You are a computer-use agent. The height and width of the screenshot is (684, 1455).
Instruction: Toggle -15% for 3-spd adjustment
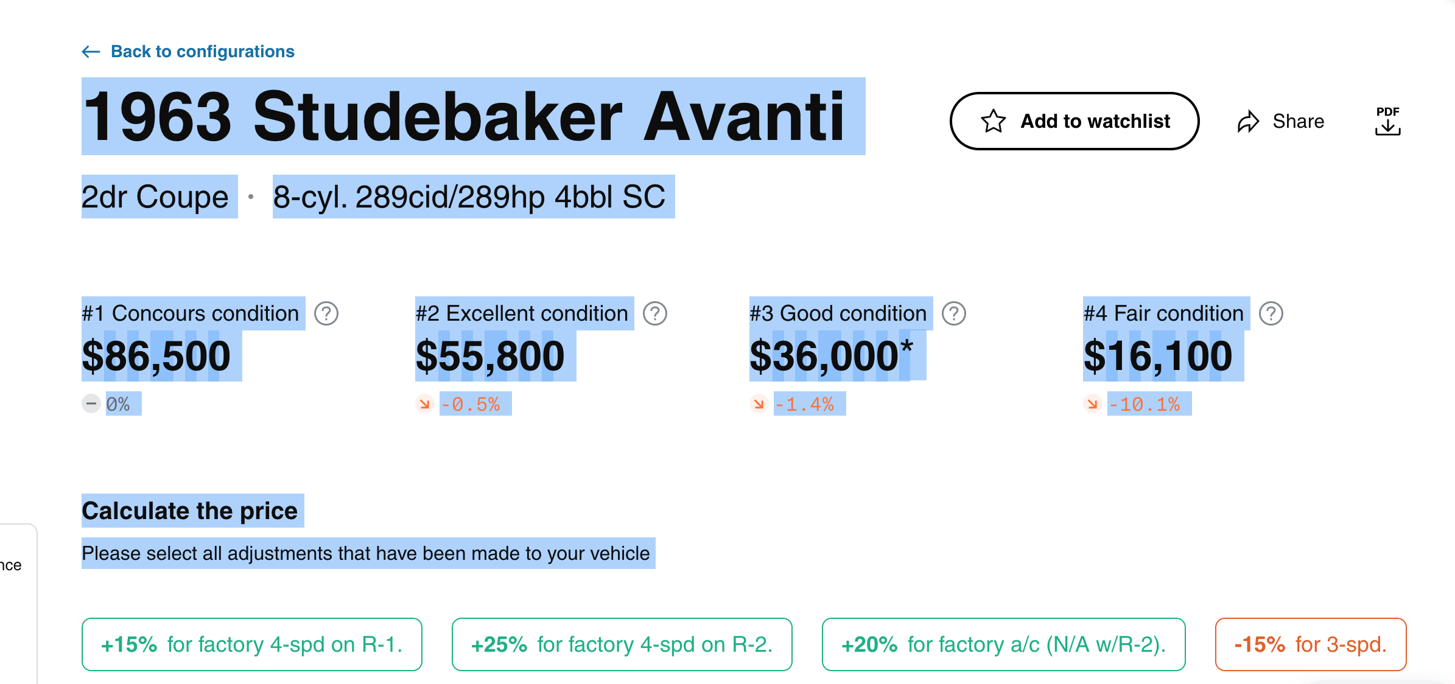tap(1310, 644)
